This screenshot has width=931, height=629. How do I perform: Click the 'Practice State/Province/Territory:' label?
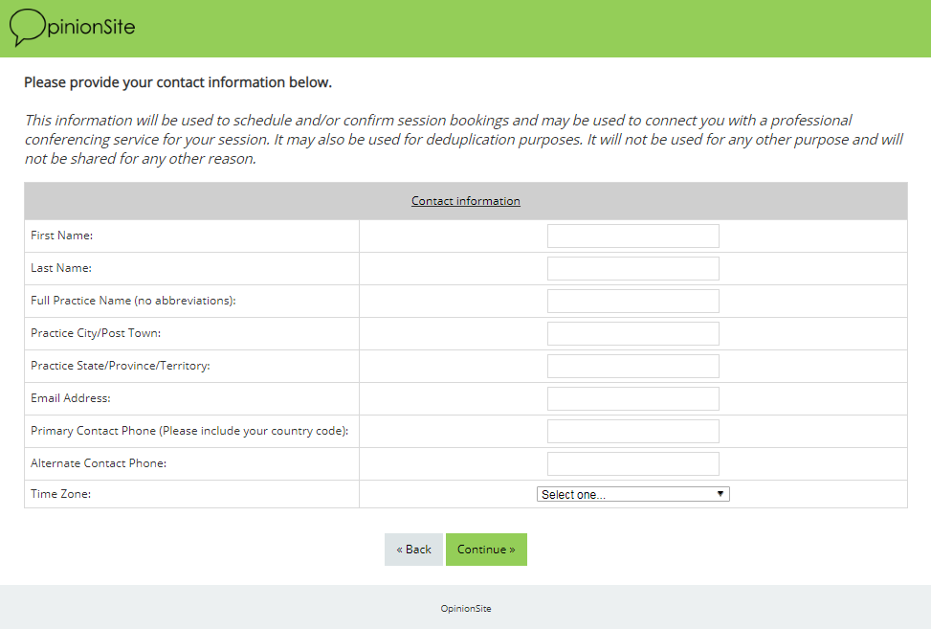pos(121,366)
